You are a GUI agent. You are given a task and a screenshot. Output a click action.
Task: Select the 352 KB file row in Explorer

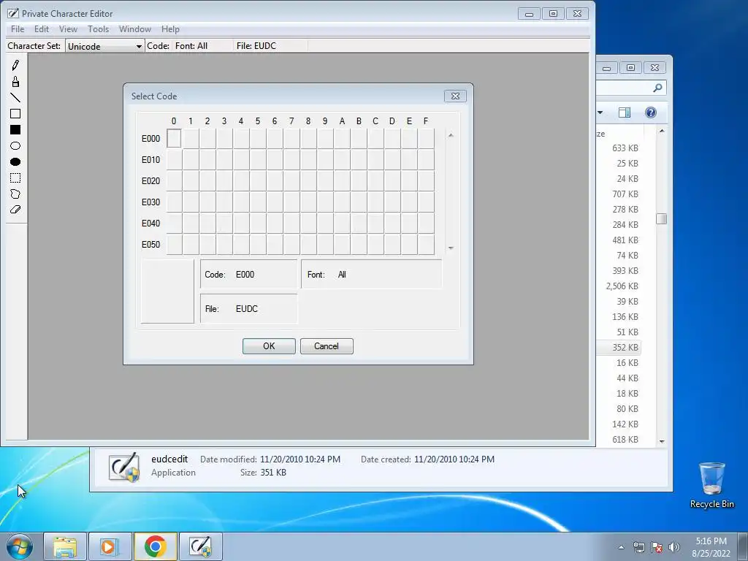[618, 347]
